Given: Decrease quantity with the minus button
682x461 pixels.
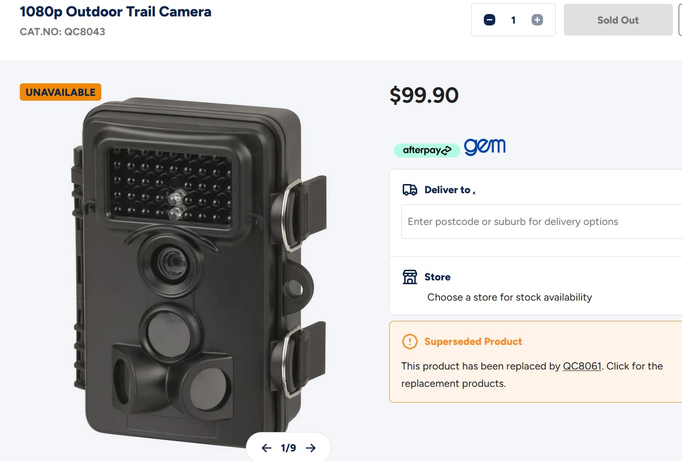Looking at the screenshot, I should (x=489, y=20).
